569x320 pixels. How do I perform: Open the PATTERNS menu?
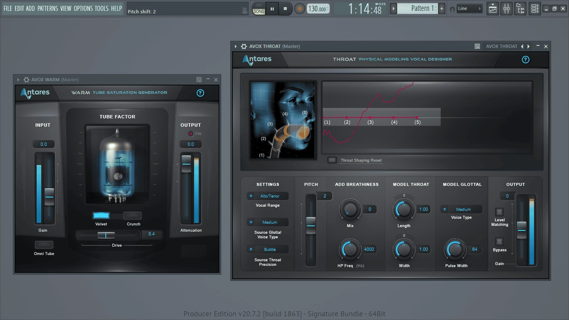(47, 8)
